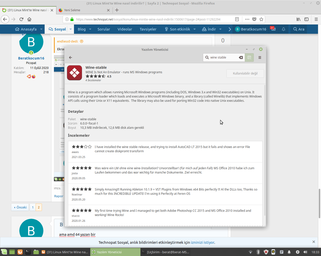321x256 pixels.
Task: Clear the 'wine stable' search text
Action: point(241,57)
